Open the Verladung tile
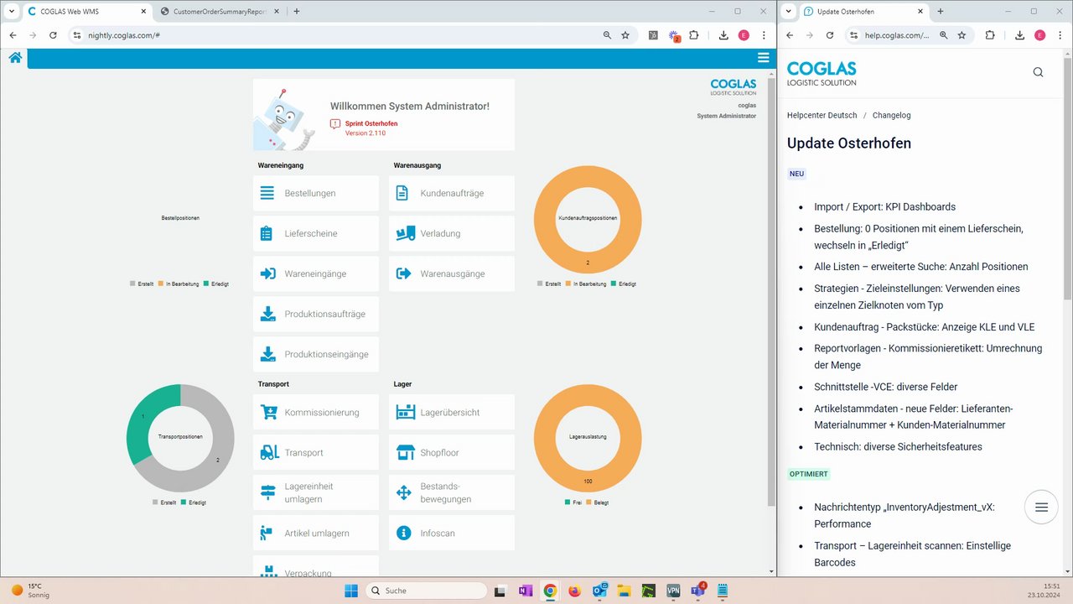1073x604 pixels. pyautogui.click(x=452, y=233)
